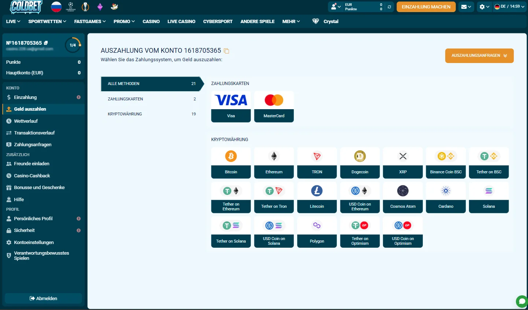Open the Sportwetten dropdown menu
The width and height of the screenshot is (528, 310).
47,22
